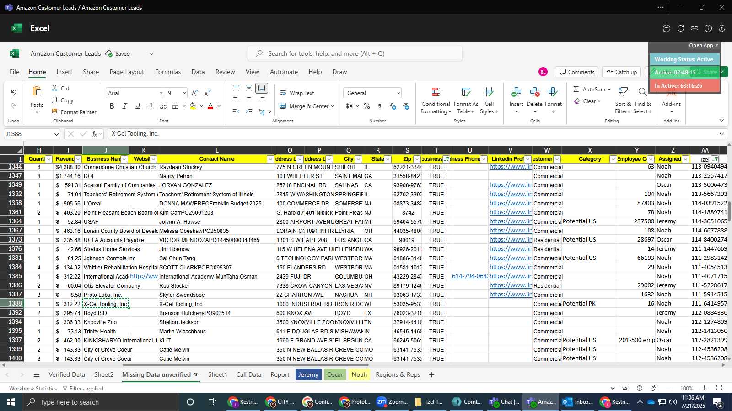Open Sort & Filter options
This screenshot has width=732, height=411.
click(x=623, y=101)
